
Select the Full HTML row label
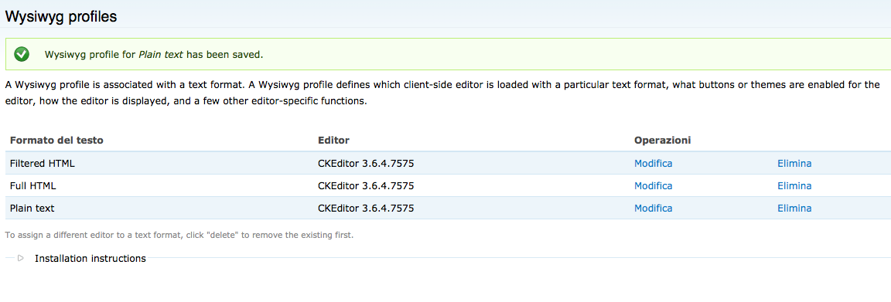(33, 185)
